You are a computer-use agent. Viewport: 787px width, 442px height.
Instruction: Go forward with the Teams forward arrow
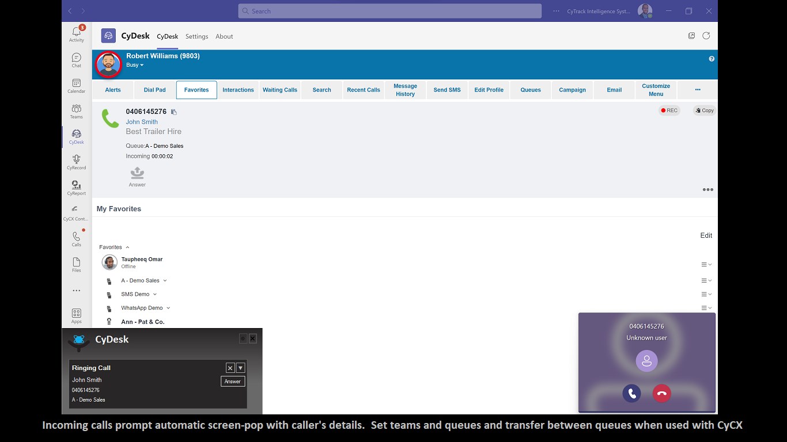(x=83, y=11)
